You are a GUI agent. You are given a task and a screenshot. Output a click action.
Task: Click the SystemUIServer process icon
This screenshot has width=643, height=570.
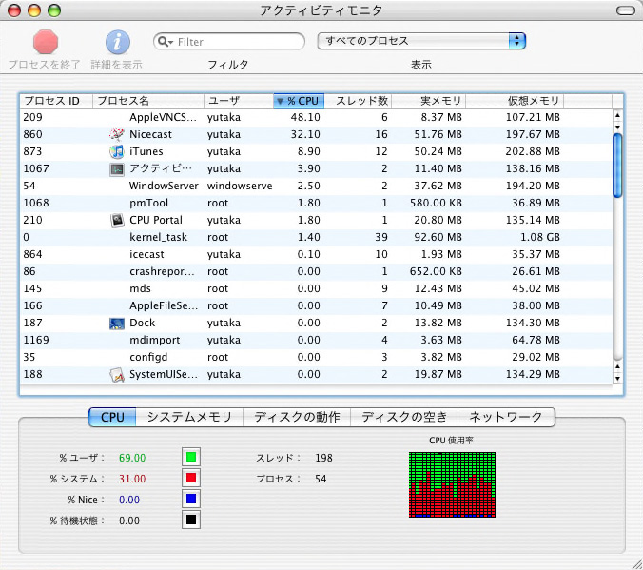pos(116,375)
